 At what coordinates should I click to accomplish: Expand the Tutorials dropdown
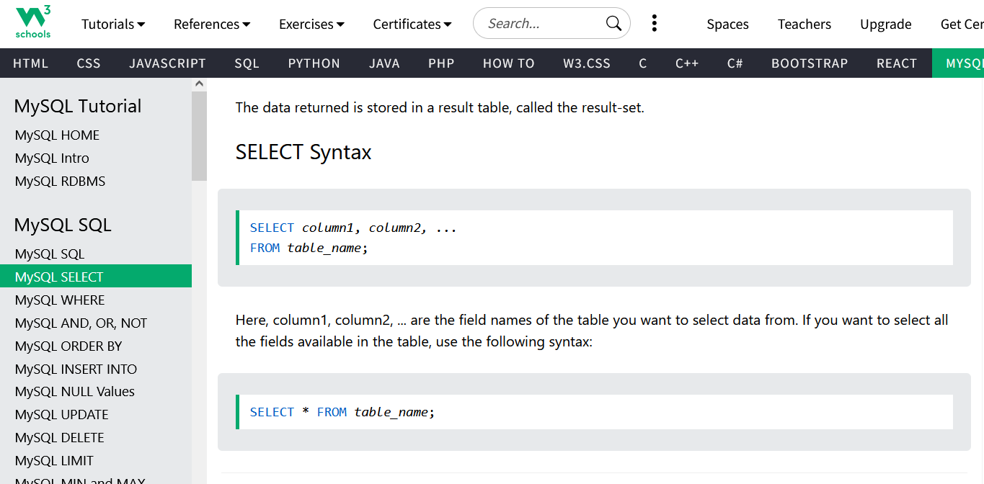(x=113, y=24)
